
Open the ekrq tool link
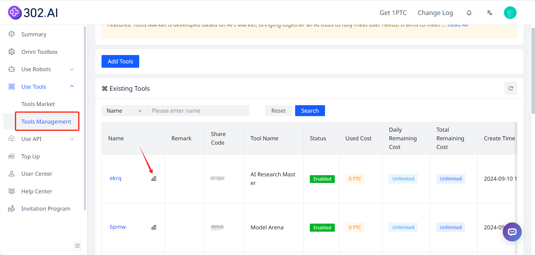pyautogui.click(x=116, y=178)
